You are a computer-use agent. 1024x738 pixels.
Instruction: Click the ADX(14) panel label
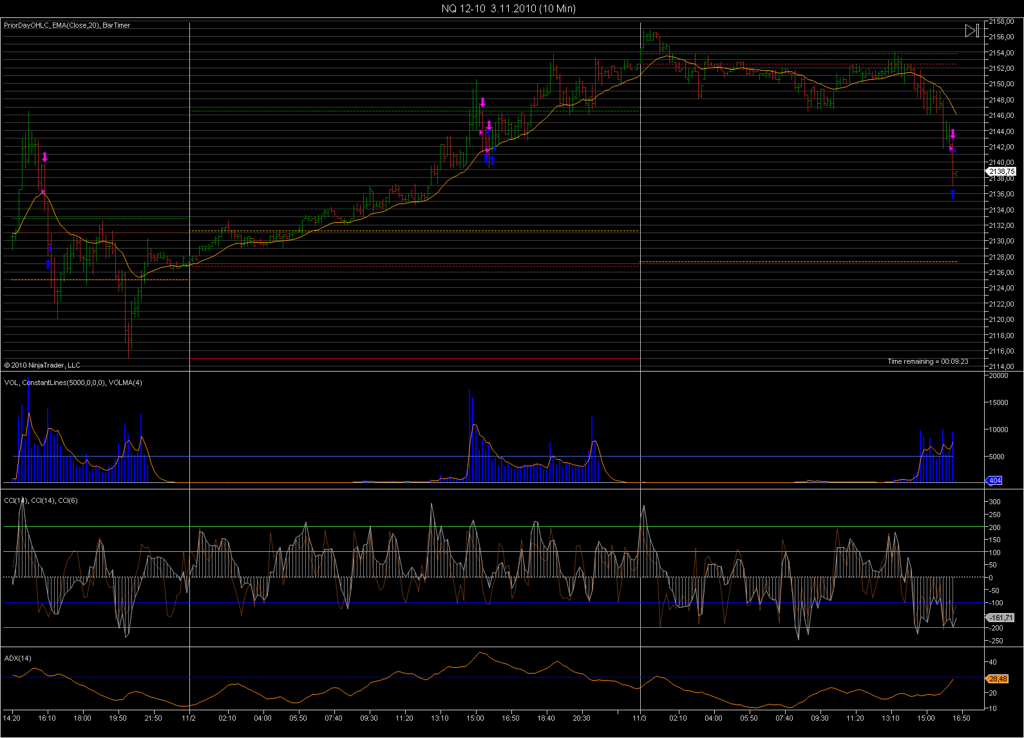[18, 658]
